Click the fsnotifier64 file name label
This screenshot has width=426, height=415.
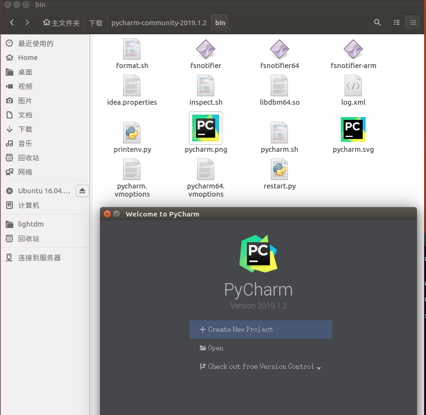click(x=279, y=66)
